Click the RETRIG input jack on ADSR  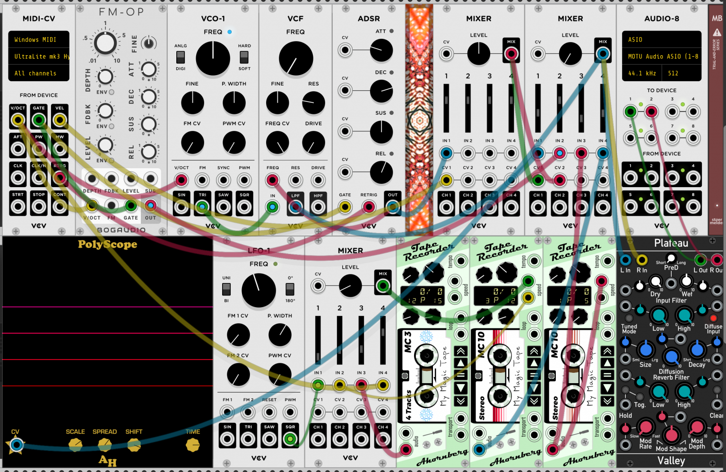tap(369, 206)
